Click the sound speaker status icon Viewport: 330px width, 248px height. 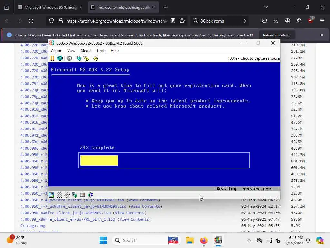(90, 195)
